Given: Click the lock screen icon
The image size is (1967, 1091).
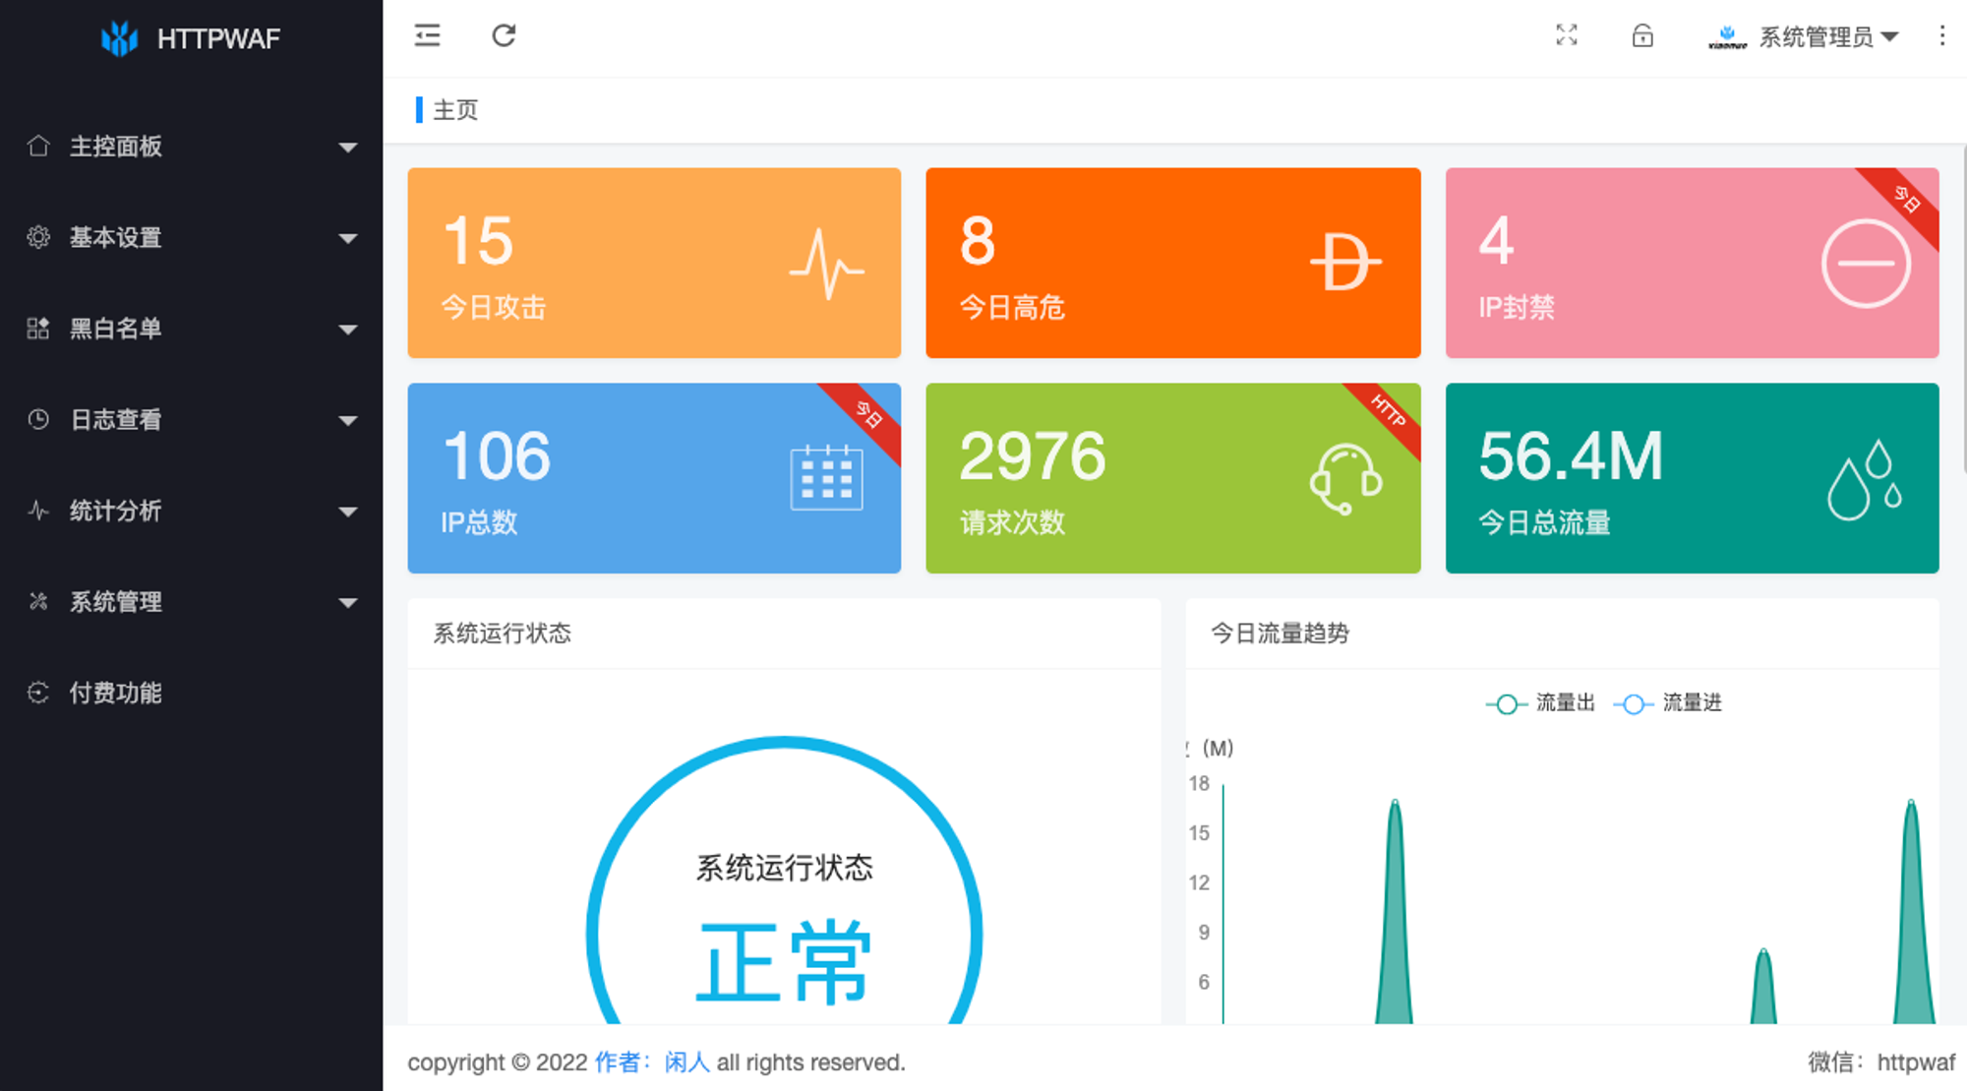Looking at the screenshot, I should (1642, 36).
